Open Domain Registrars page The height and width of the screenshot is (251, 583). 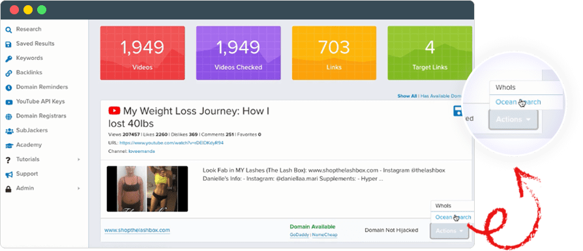41,116
